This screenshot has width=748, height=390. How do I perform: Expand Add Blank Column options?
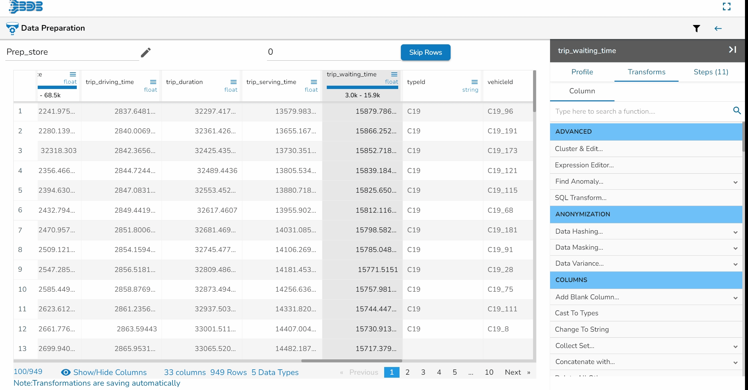click(735, 298)
